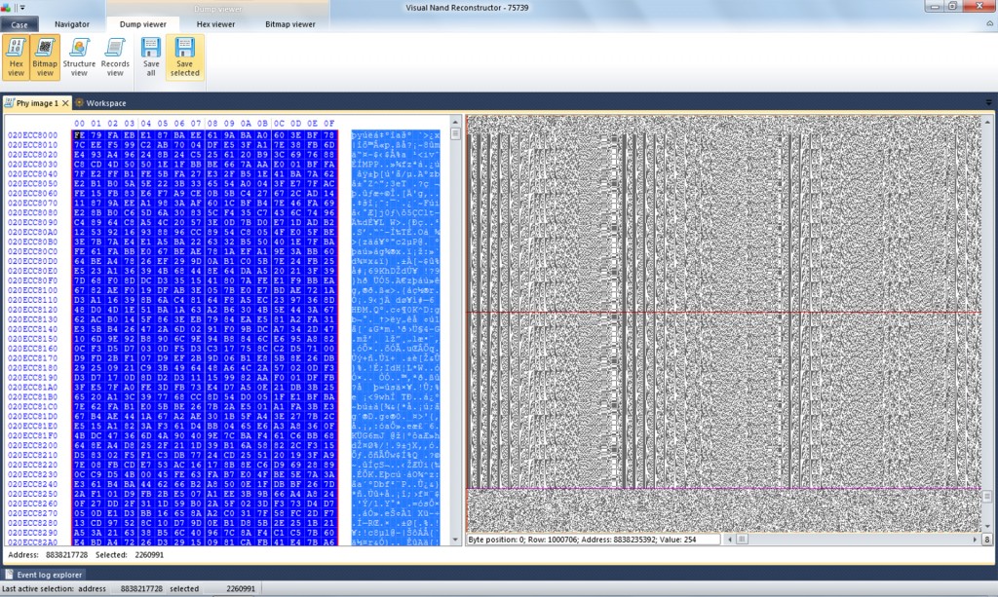Collapse the ribbon with the chevron arrow
This screenshot has width=998, height=597.
tap(990, 24)
